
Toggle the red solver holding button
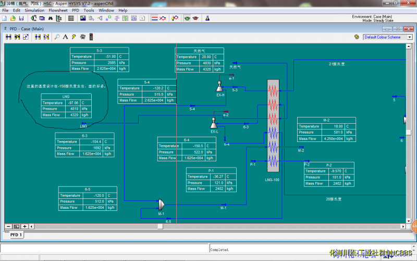point(195,18)
